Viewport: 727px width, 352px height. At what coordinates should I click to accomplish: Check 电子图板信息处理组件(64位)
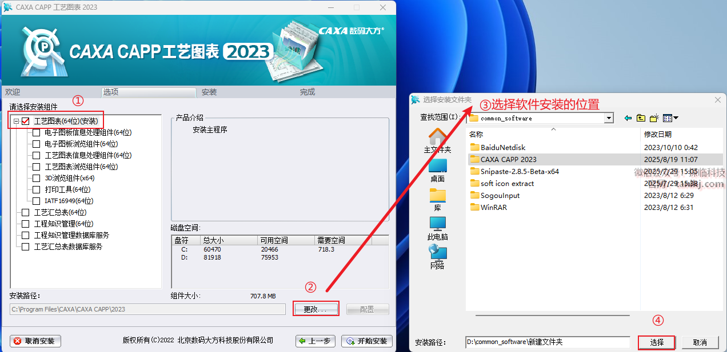tap(37, 132)
